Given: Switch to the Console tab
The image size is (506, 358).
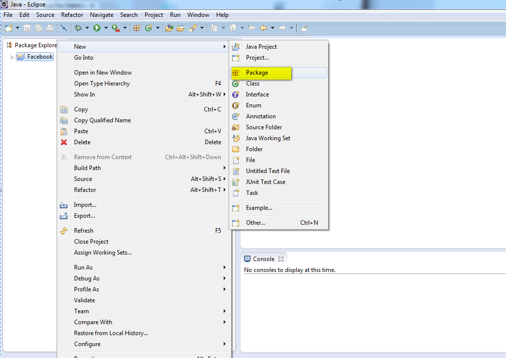Looking at the screenshot, I should [x=264, y=258].
